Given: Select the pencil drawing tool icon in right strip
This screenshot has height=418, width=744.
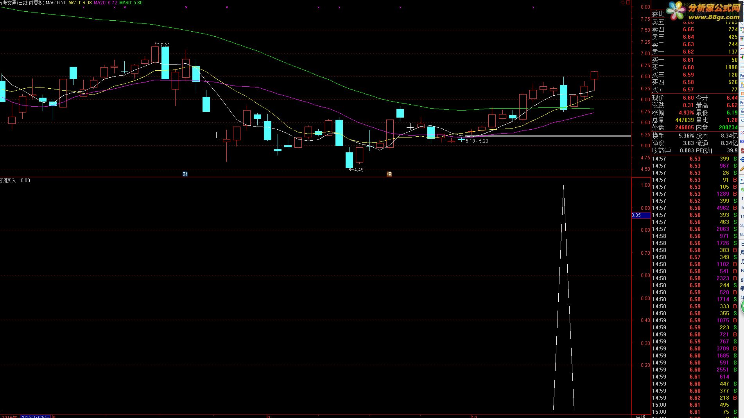Looking at the screenshot, I should click(x=742, y=169).
